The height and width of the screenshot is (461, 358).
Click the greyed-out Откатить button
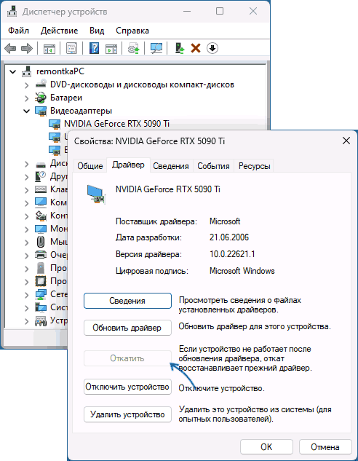point(127,358)
